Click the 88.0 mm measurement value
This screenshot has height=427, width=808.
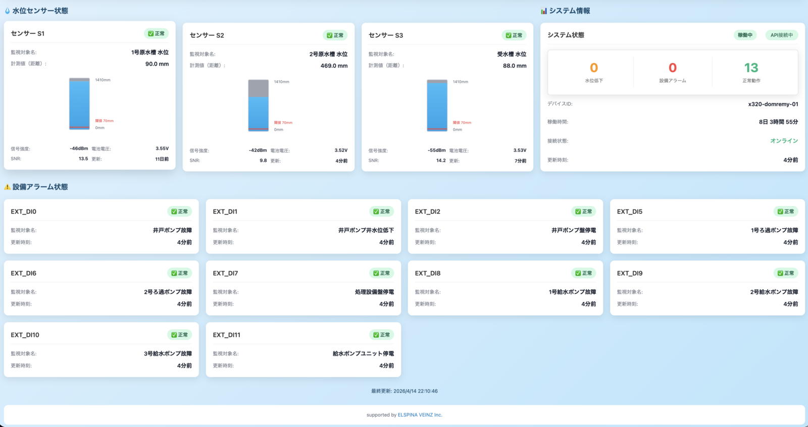click(x=515, y=66)
